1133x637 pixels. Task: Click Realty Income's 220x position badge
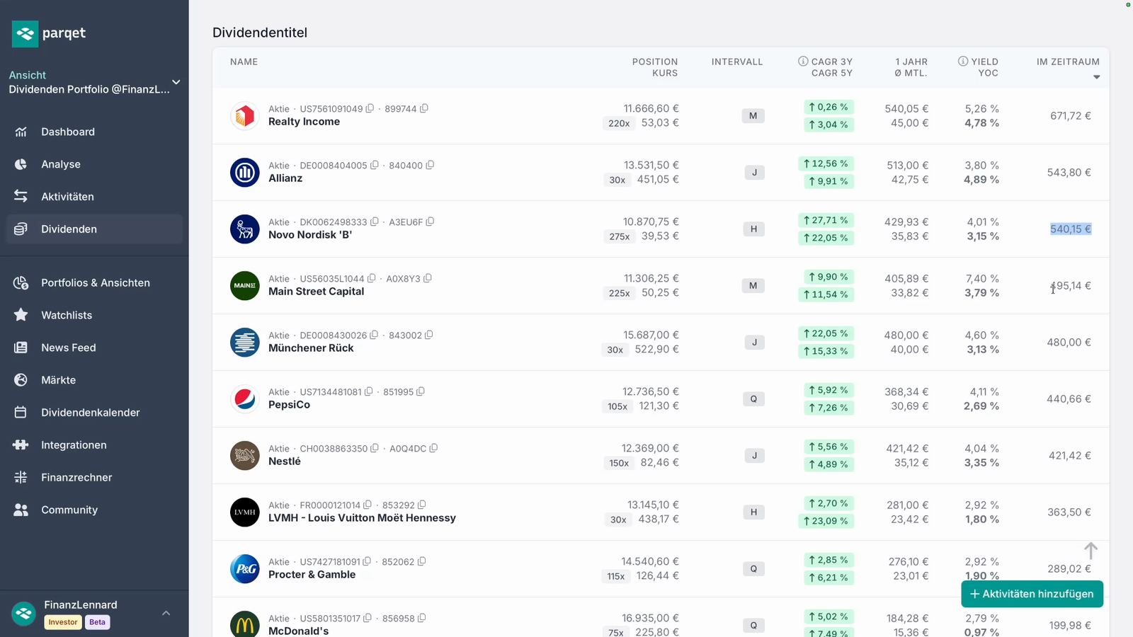pos(619,123)
